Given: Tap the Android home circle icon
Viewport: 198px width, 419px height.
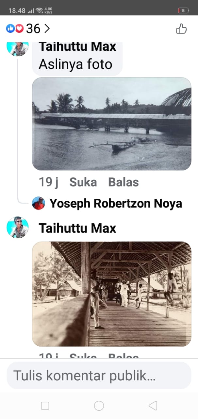Looking at the screenshot, I should [x=99, y=406].
